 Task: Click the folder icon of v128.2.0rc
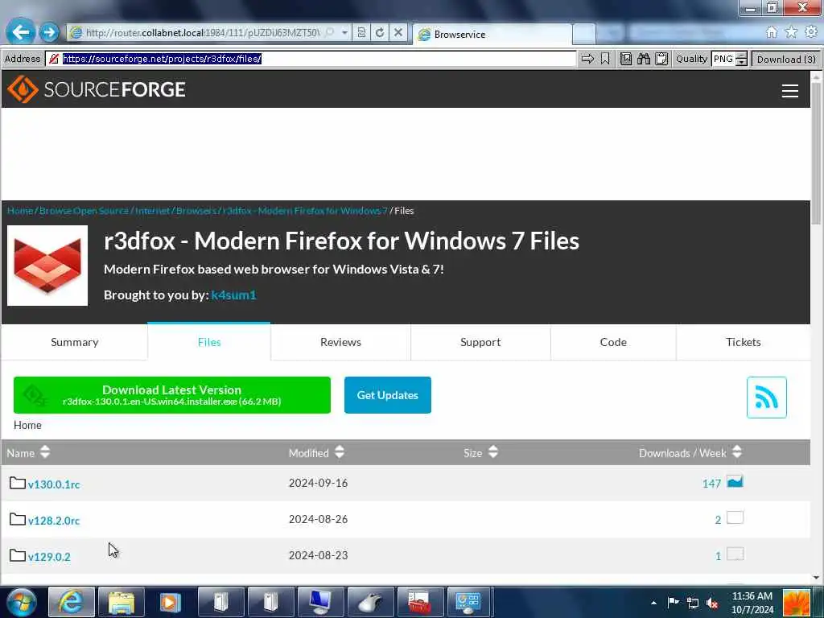[18, 519]
